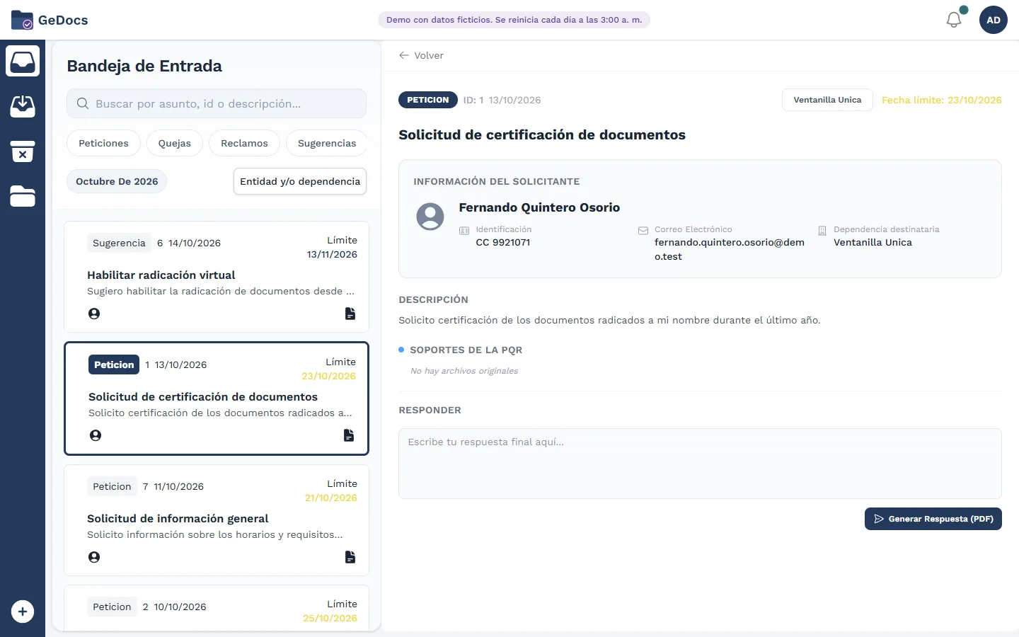
Task: Open the notifications bell
Action: pyautogui.click(x=954, y=20)
